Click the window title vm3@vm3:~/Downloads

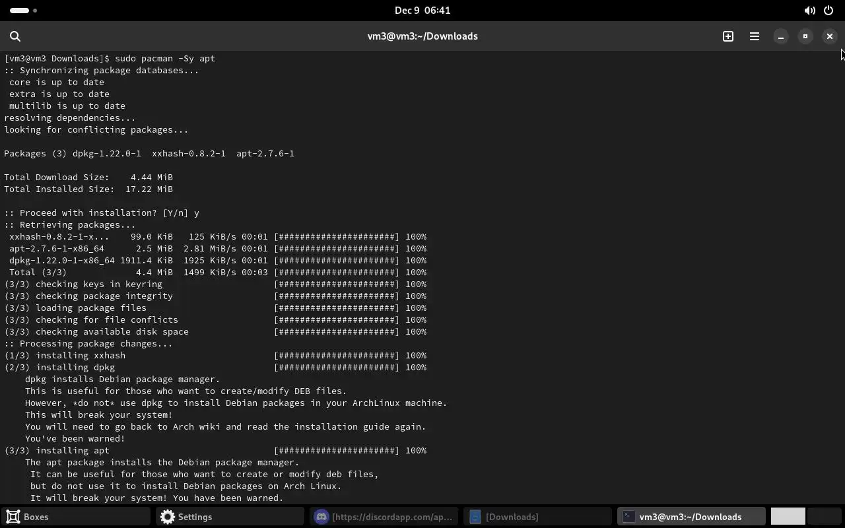click(x=422, y=36)
